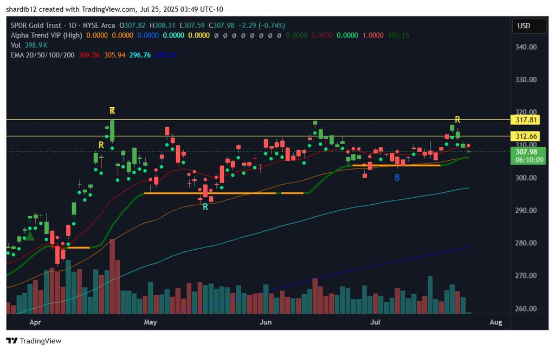Viewport: 555px width, 351px height.
Task: Click the green up-triangle signal marker in April
Action: pyautogui.click(x=30, y=236)
